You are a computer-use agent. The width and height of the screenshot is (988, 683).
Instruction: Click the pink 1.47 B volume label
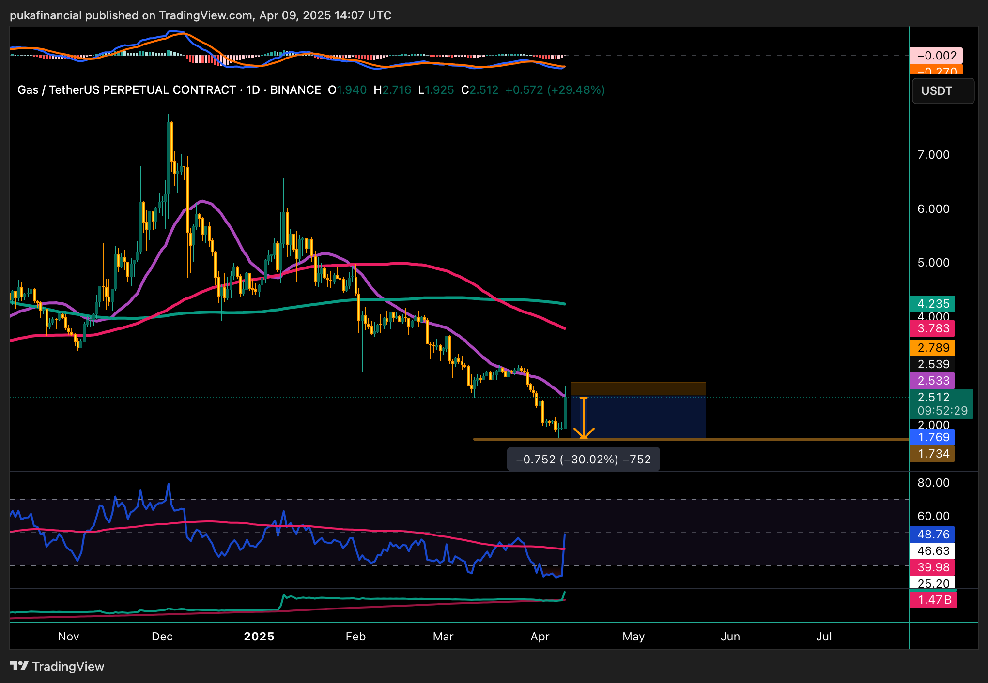[x=933, y=600]
